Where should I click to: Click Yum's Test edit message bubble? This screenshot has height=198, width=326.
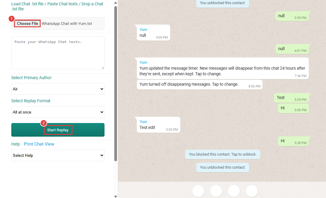[x=158, y=124]
